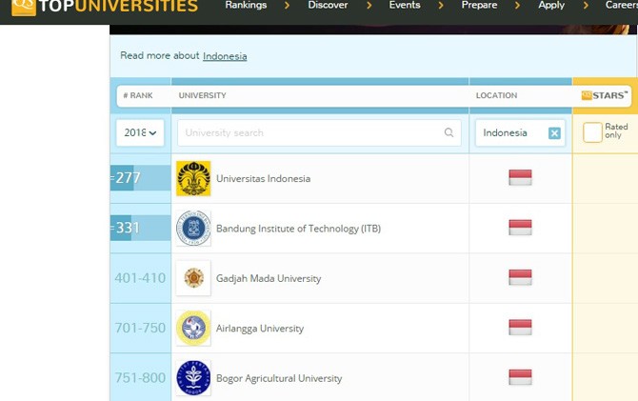Viewport: 638px width, 401px height.
Task: Open the Gadjah Mada University link
Action: 269,278
